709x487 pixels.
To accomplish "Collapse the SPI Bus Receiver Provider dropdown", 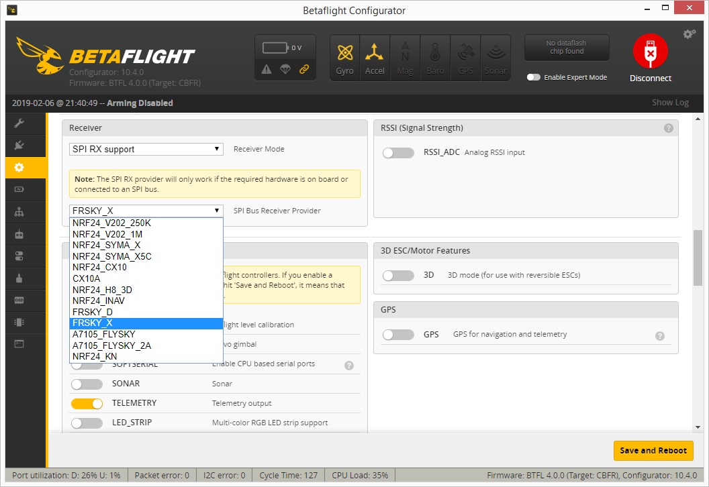I will point(146,211).
